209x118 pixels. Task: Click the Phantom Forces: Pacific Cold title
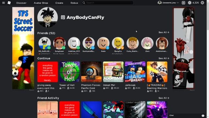click(91, 87)
